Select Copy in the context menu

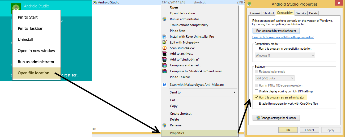pyautogui.click(x=199, y=106)
